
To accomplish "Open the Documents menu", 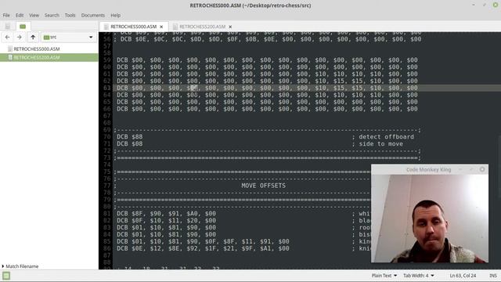I will 92,15.
